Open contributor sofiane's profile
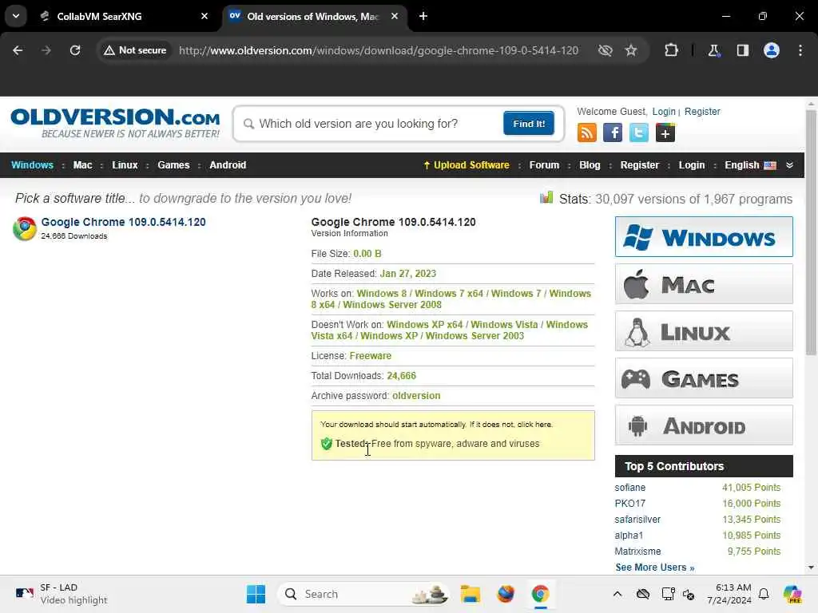Screen dimensions: 818x613 coord(629,488)
